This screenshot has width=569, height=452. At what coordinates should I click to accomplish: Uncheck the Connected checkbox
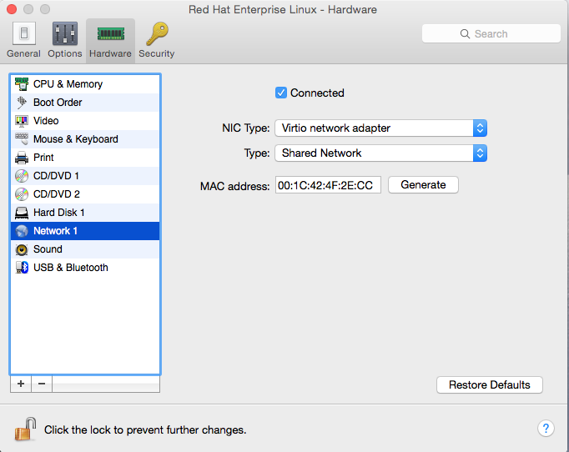(x=281, y=93)
